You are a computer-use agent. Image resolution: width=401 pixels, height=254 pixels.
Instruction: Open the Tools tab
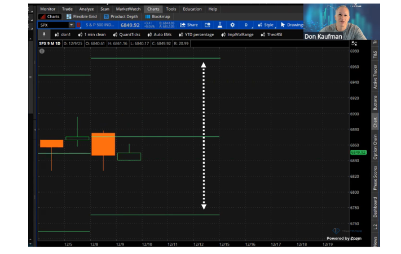point(171,9)
